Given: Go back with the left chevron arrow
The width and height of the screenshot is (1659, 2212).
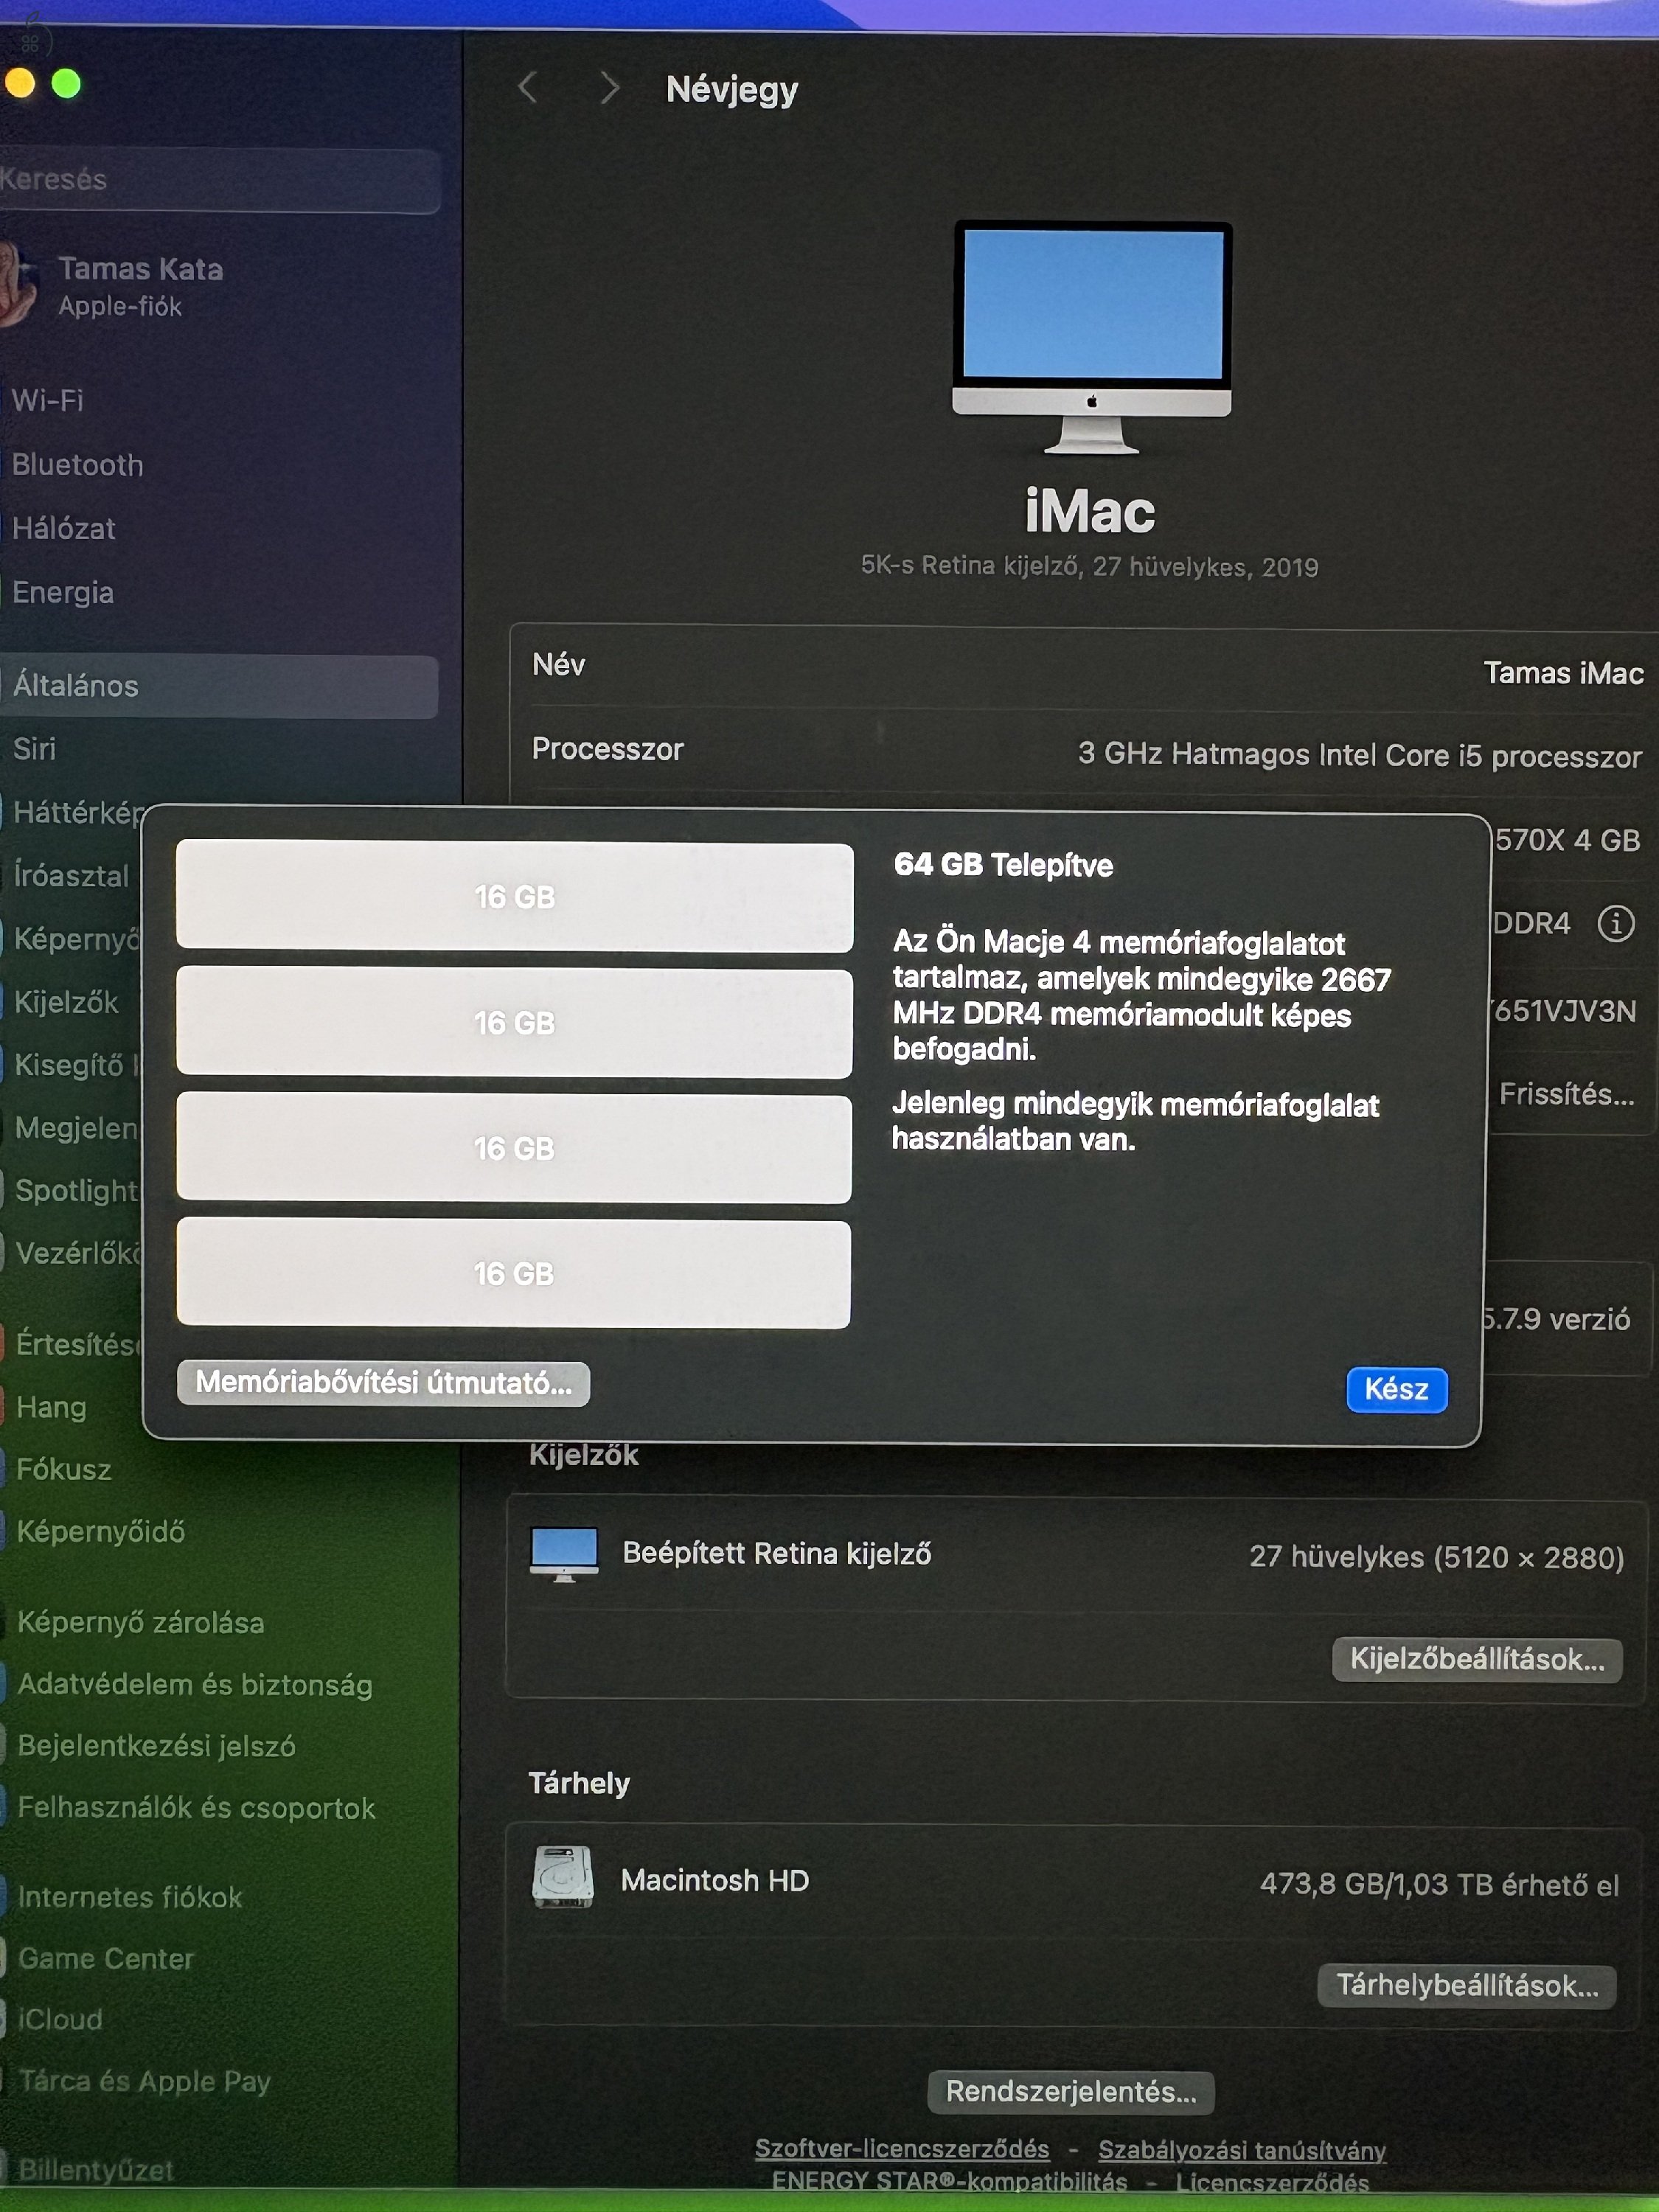Looking at the screenshot, I should 528,88.
